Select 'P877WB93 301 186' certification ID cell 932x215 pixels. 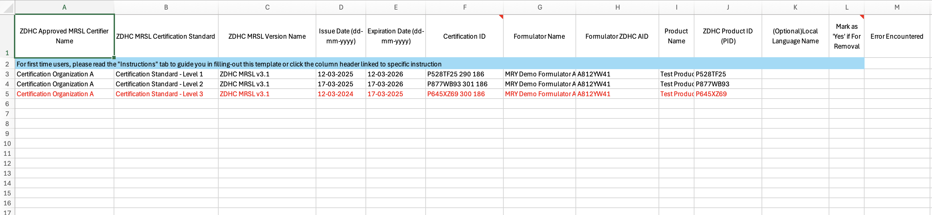[x=465, y=84]
